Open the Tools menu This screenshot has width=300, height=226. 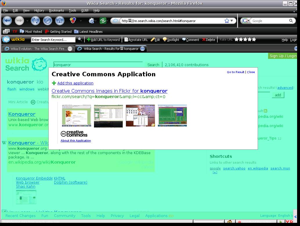pos(73,10)
